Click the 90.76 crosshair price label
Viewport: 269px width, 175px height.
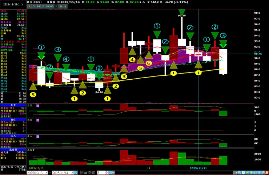[x=258, y=54]
